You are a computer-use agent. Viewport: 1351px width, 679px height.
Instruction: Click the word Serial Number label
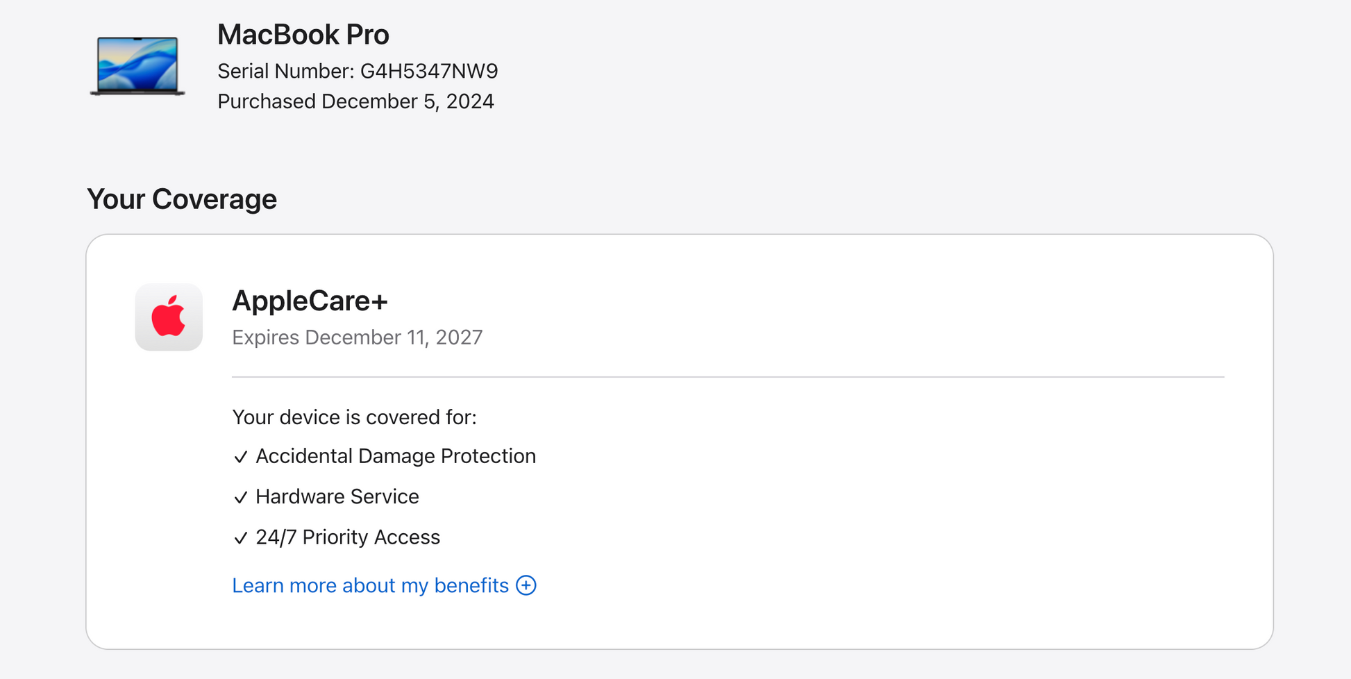(x=285, y=72)
